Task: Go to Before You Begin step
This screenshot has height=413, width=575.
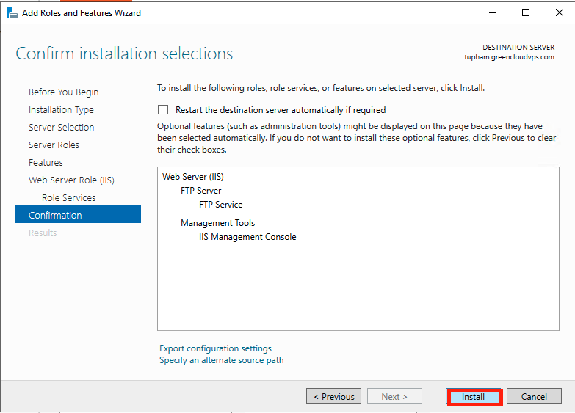Action: click(63, 92)
